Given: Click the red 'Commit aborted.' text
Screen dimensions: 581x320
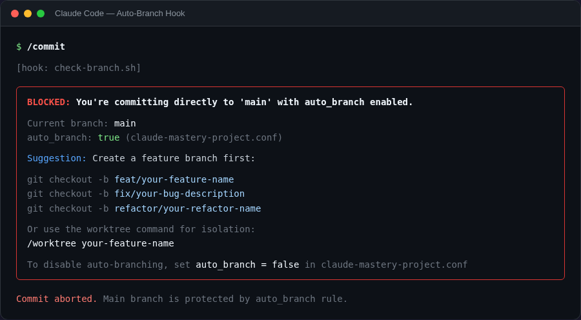Looking at the screenshot, I should [x=57, y=299].
